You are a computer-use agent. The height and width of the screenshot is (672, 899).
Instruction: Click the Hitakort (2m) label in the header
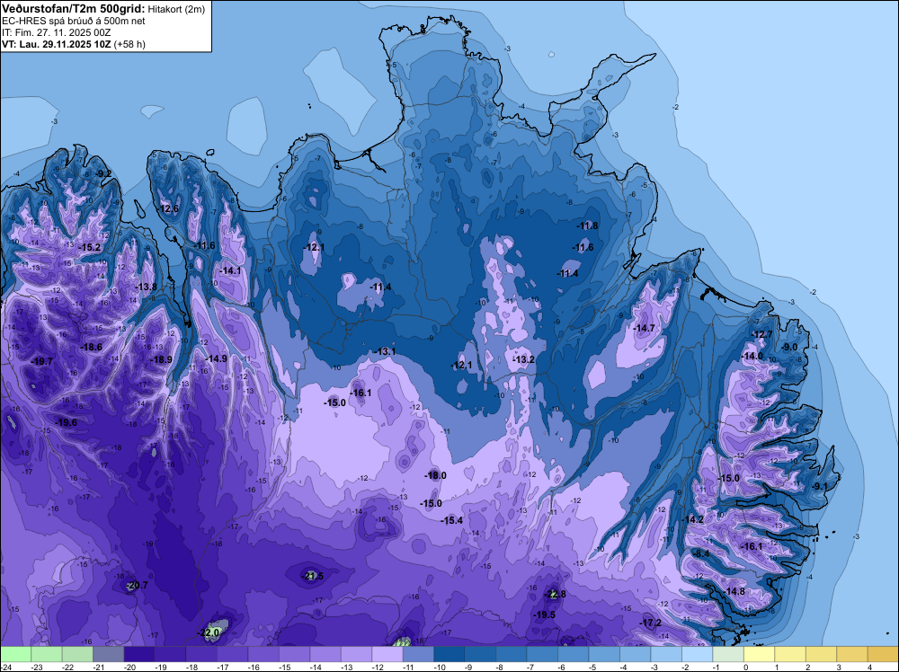pyautogui.click(x=175, y=9)
